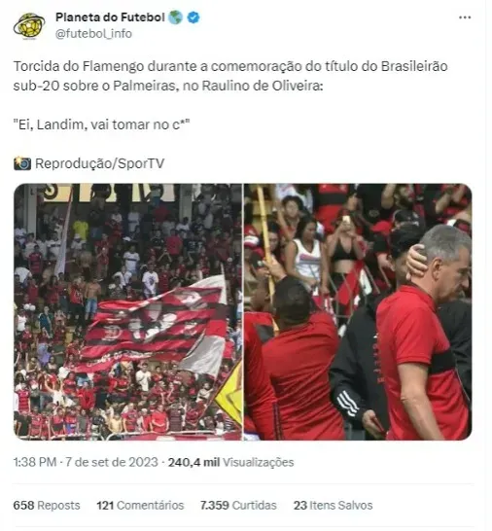Open the @futebol_info handle link
The image size is (492, 531).
click(93, 33)
